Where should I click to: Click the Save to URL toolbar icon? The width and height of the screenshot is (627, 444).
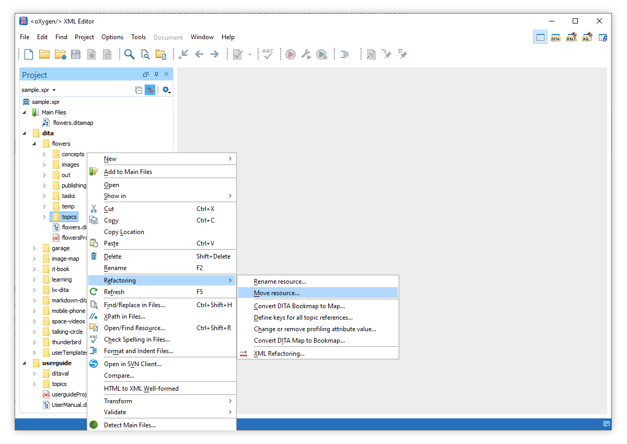91,54
